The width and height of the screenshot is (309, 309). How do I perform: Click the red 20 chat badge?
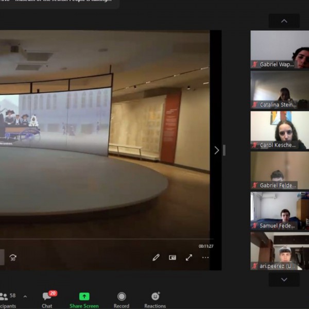point(53,293)
